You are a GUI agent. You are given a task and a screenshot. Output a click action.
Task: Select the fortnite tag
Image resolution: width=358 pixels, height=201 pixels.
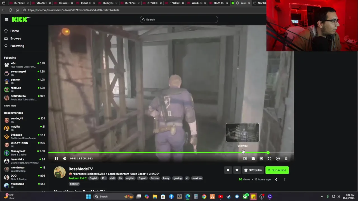click(x=154, y=178)
